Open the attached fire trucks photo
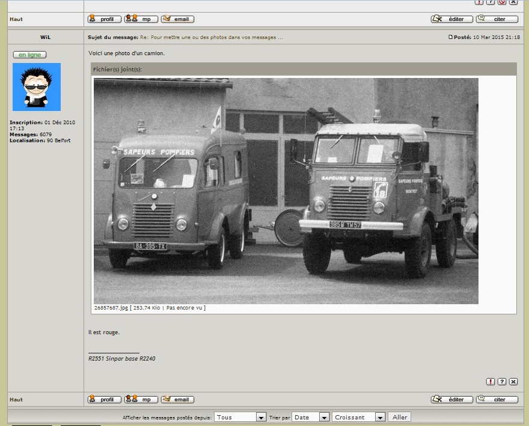Viewport: 529px width, 426px height. tap(286, 191)
